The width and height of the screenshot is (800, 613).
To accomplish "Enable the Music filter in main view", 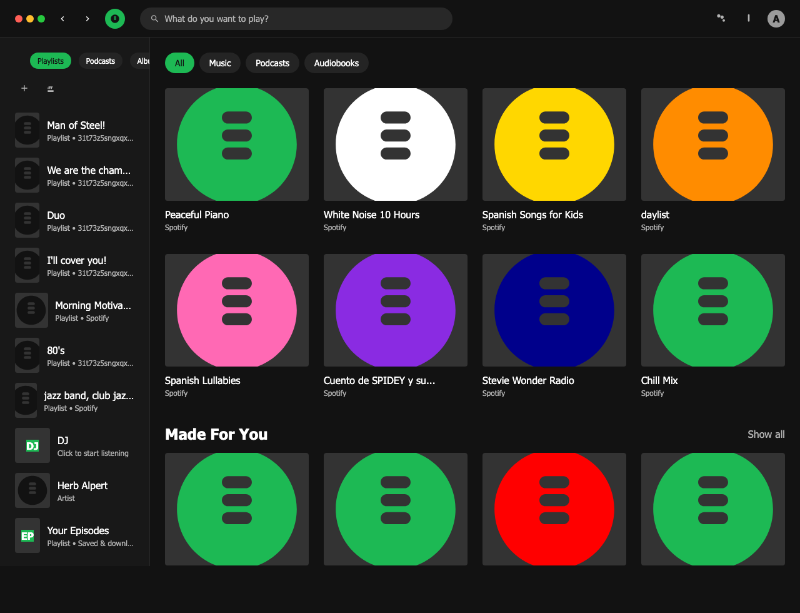I will coord(220,63).
